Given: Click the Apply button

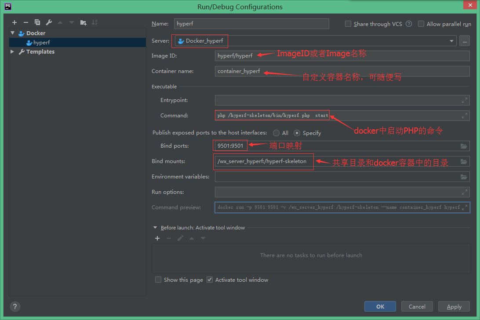Looking at the screenshot, I should 454,306.
